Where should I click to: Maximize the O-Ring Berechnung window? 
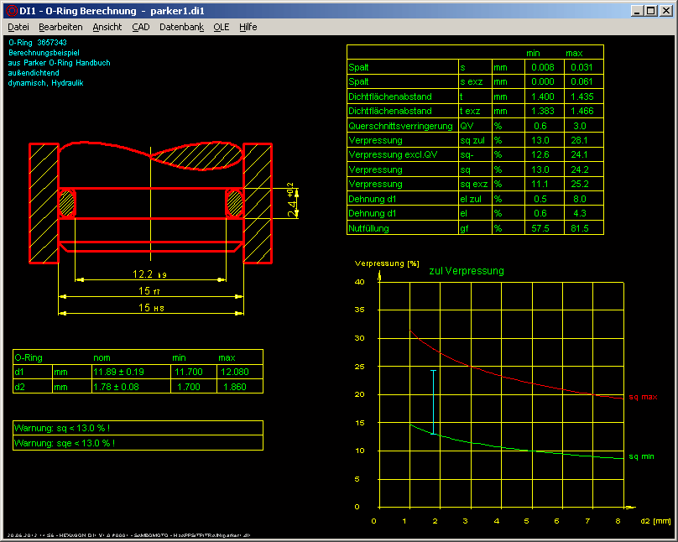pyautogui.click(x=652, y=10)
